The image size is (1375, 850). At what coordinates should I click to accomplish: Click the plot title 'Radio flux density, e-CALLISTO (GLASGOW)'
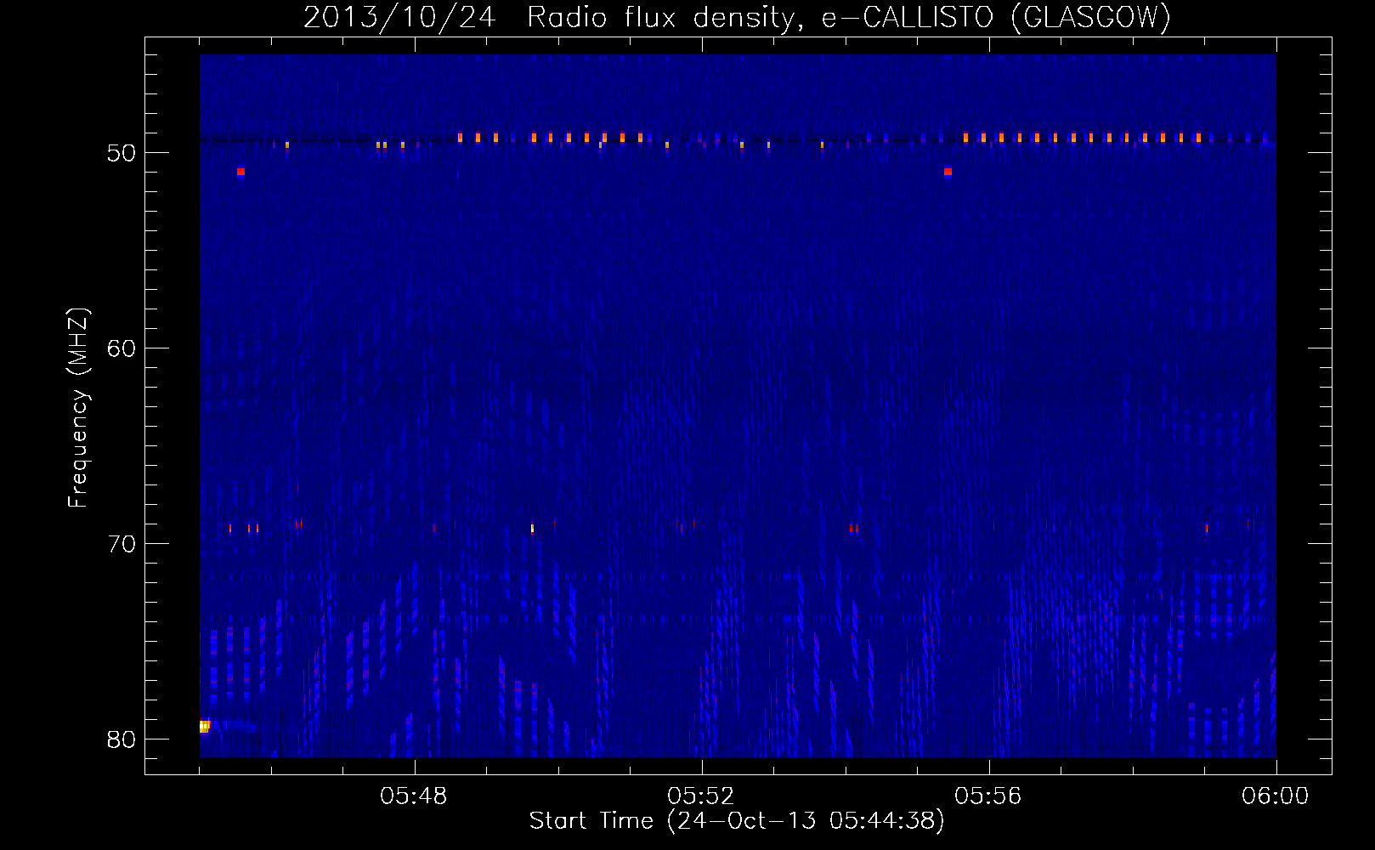point(849,17)
